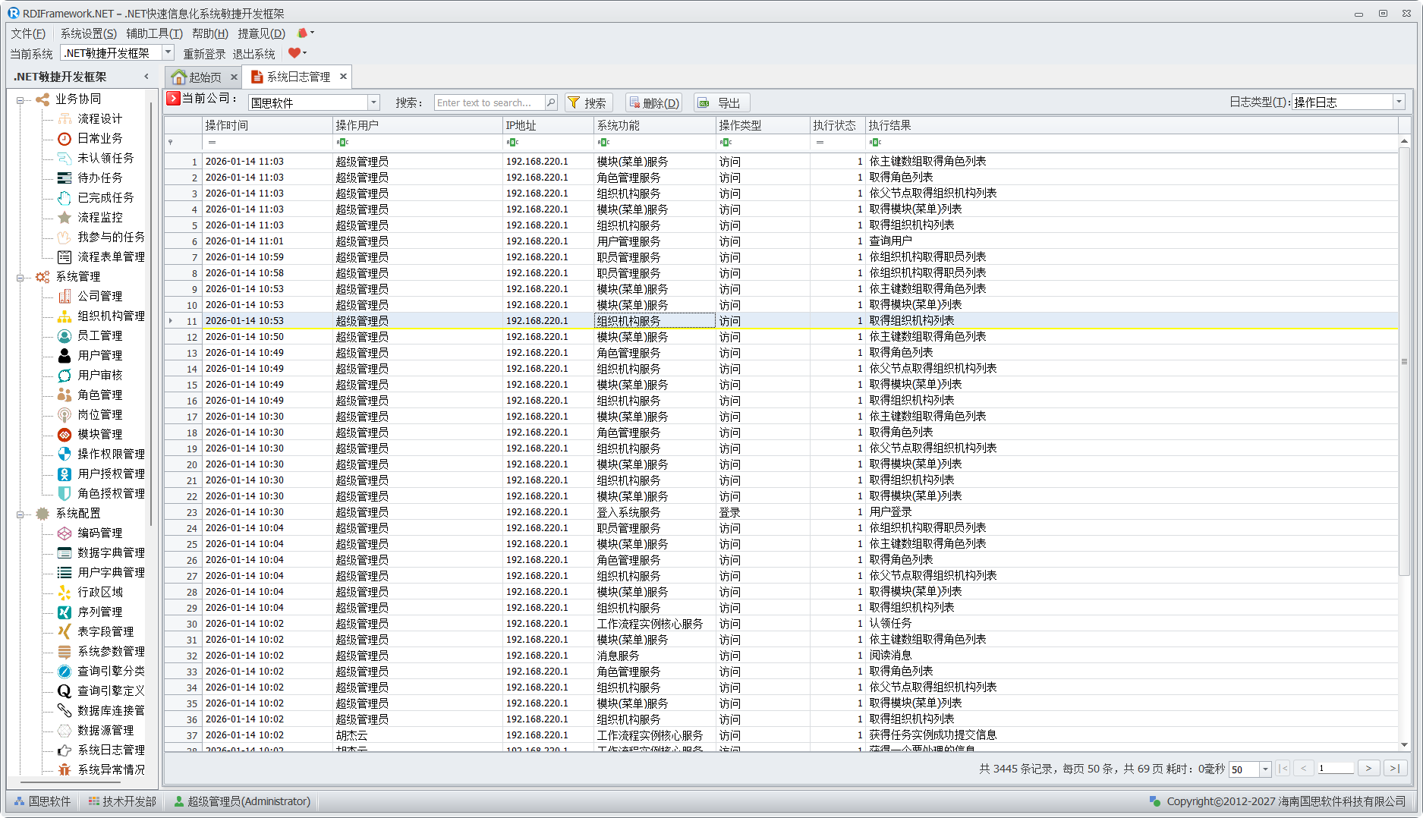1423x818 pixels.
Task: Open the 日志类型 dropdown
Action: (1399, 102)
